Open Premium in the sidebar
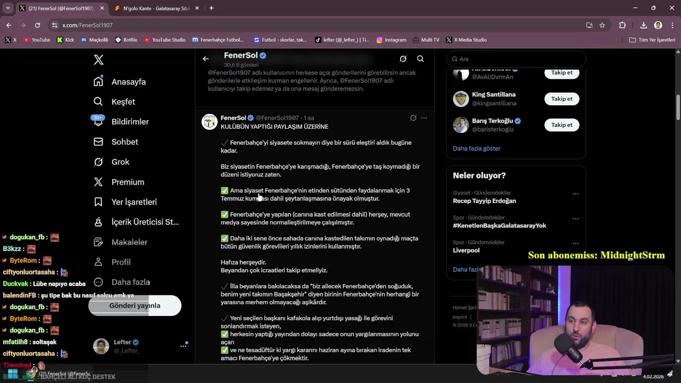This screenshot has width=681, height=383. 119,182
